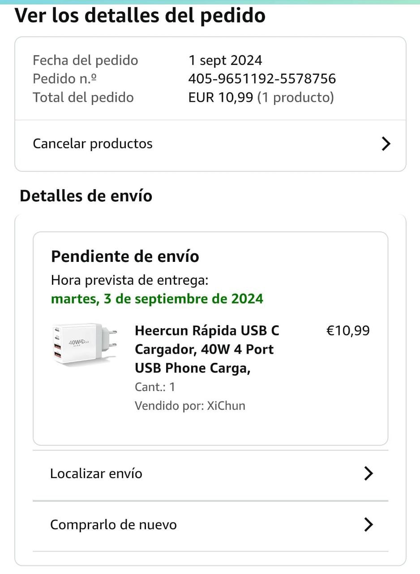
Task: Tap the Ver los detalles del pedido heading
Action: click(x=140, y=16)
